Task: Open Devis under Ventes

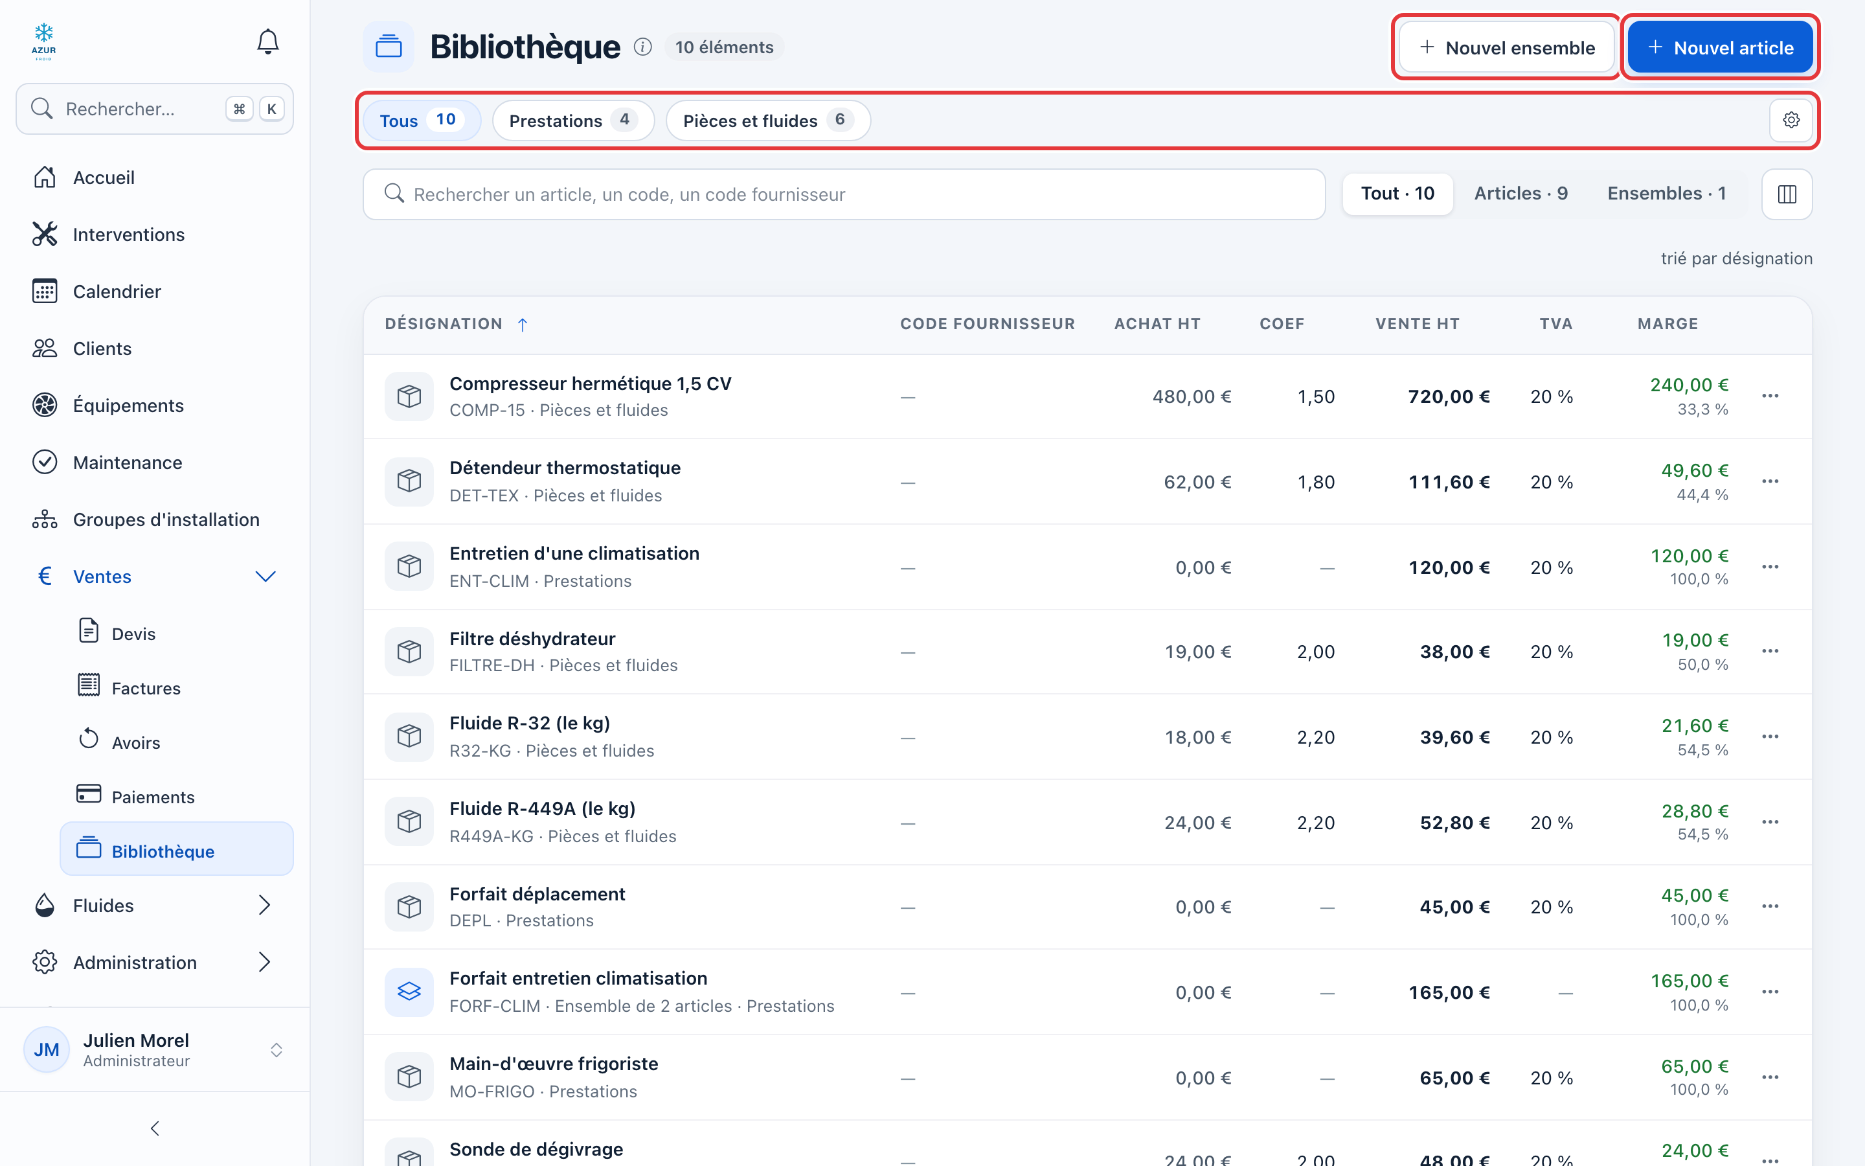Action: 177,634
